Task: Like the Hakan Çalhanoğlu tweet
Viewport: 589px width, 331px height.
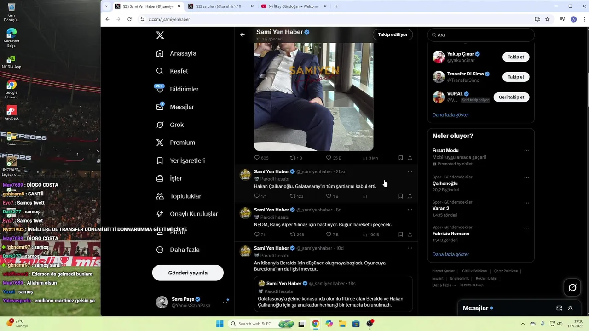Action: pos(332,196)
